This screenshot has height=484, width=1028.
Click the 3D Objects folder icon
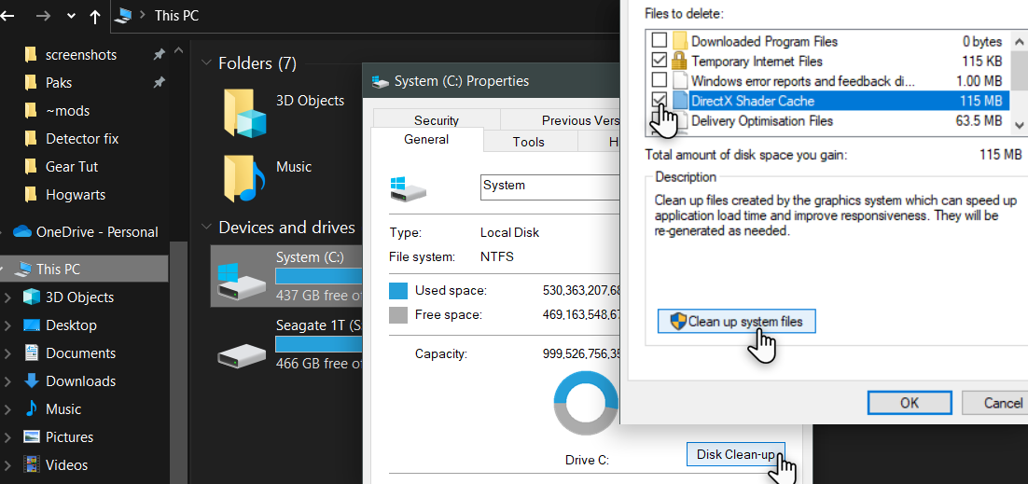[x=245, y=113]
